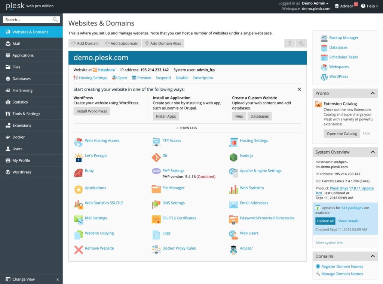The width and height of the screenshot is (383, 284).
Task: Open Extensions in the sidebar
Action: (x=31, y=126)
